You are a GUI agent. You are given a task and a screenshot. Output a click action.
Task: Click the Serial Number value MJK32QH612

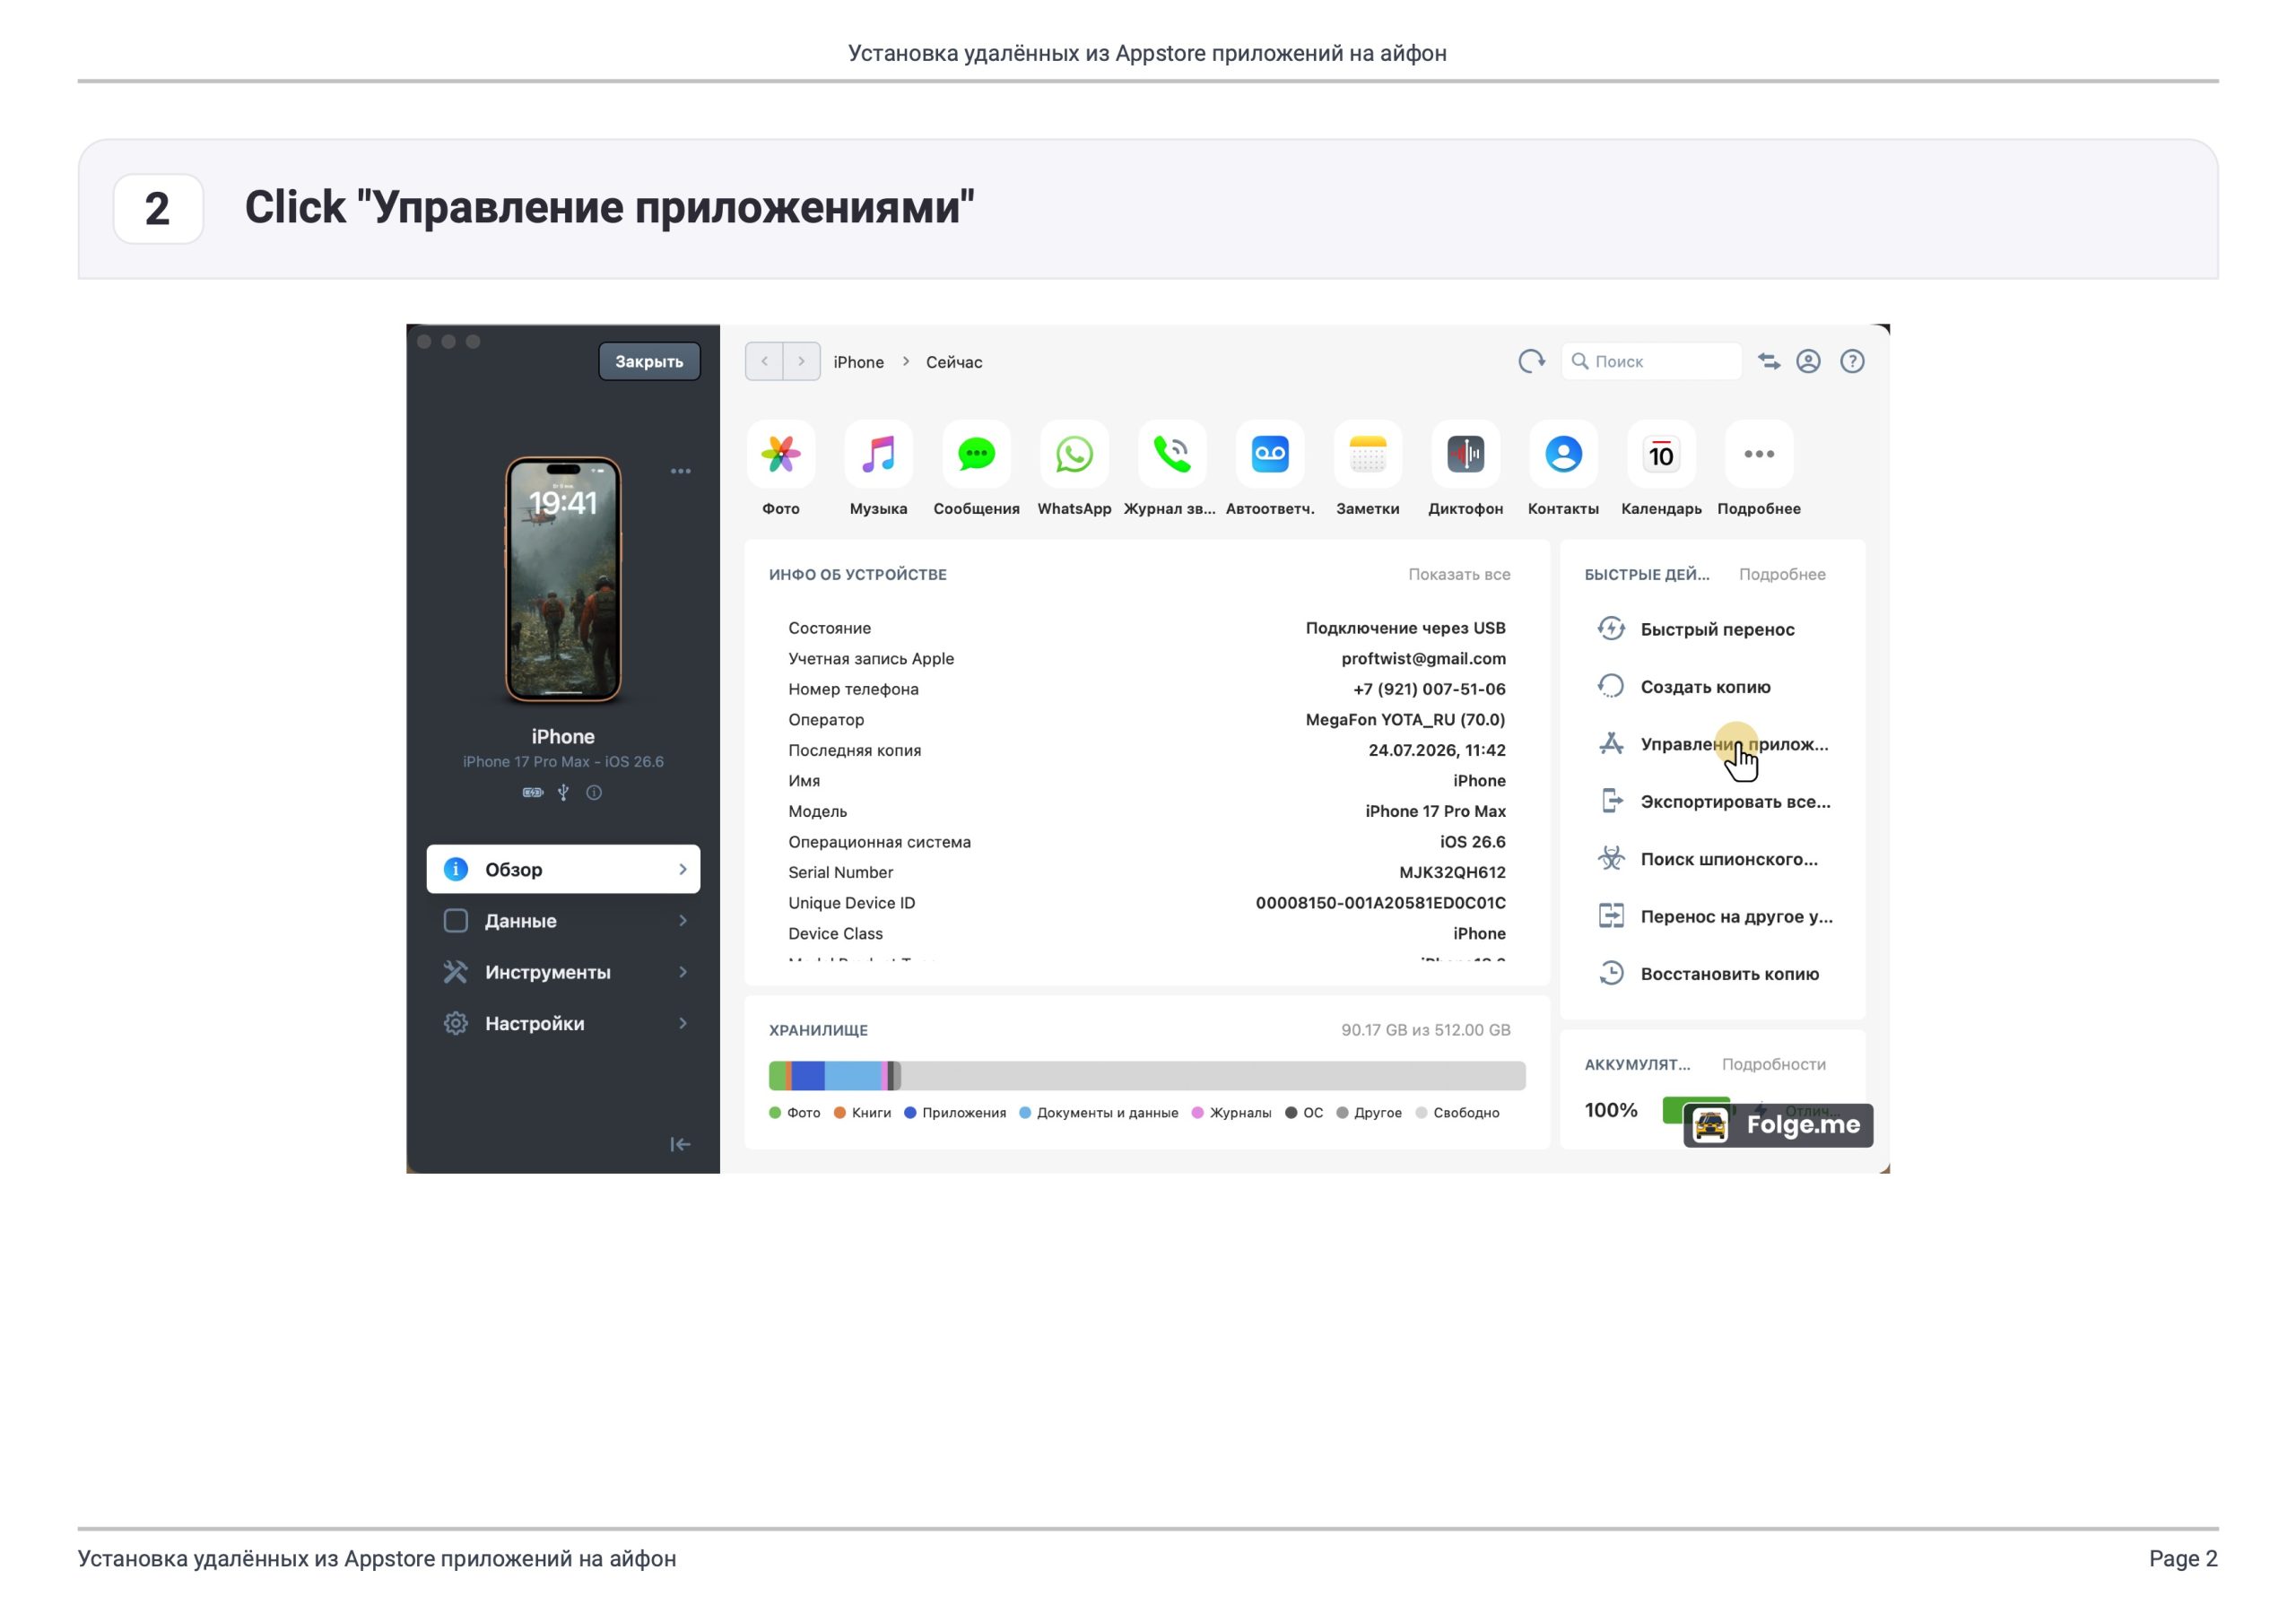(x=1452, y=872)
